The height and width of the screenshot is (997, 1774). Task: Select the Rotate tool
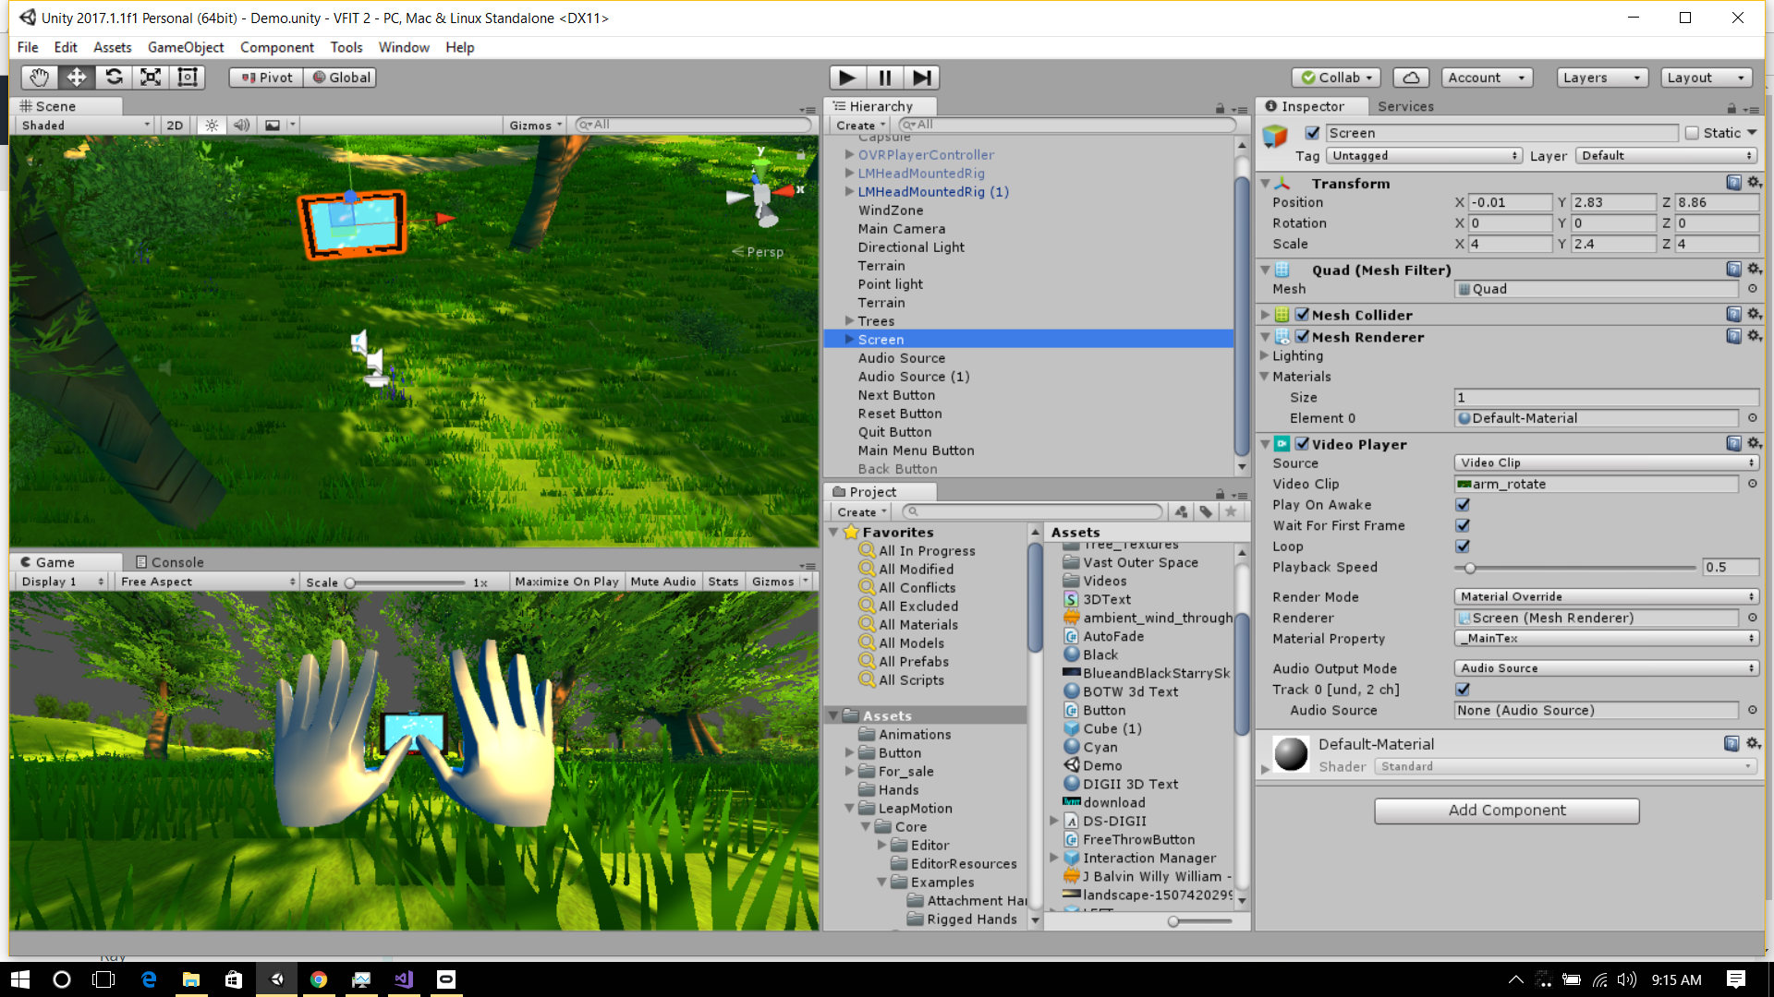tap(114, 78)
